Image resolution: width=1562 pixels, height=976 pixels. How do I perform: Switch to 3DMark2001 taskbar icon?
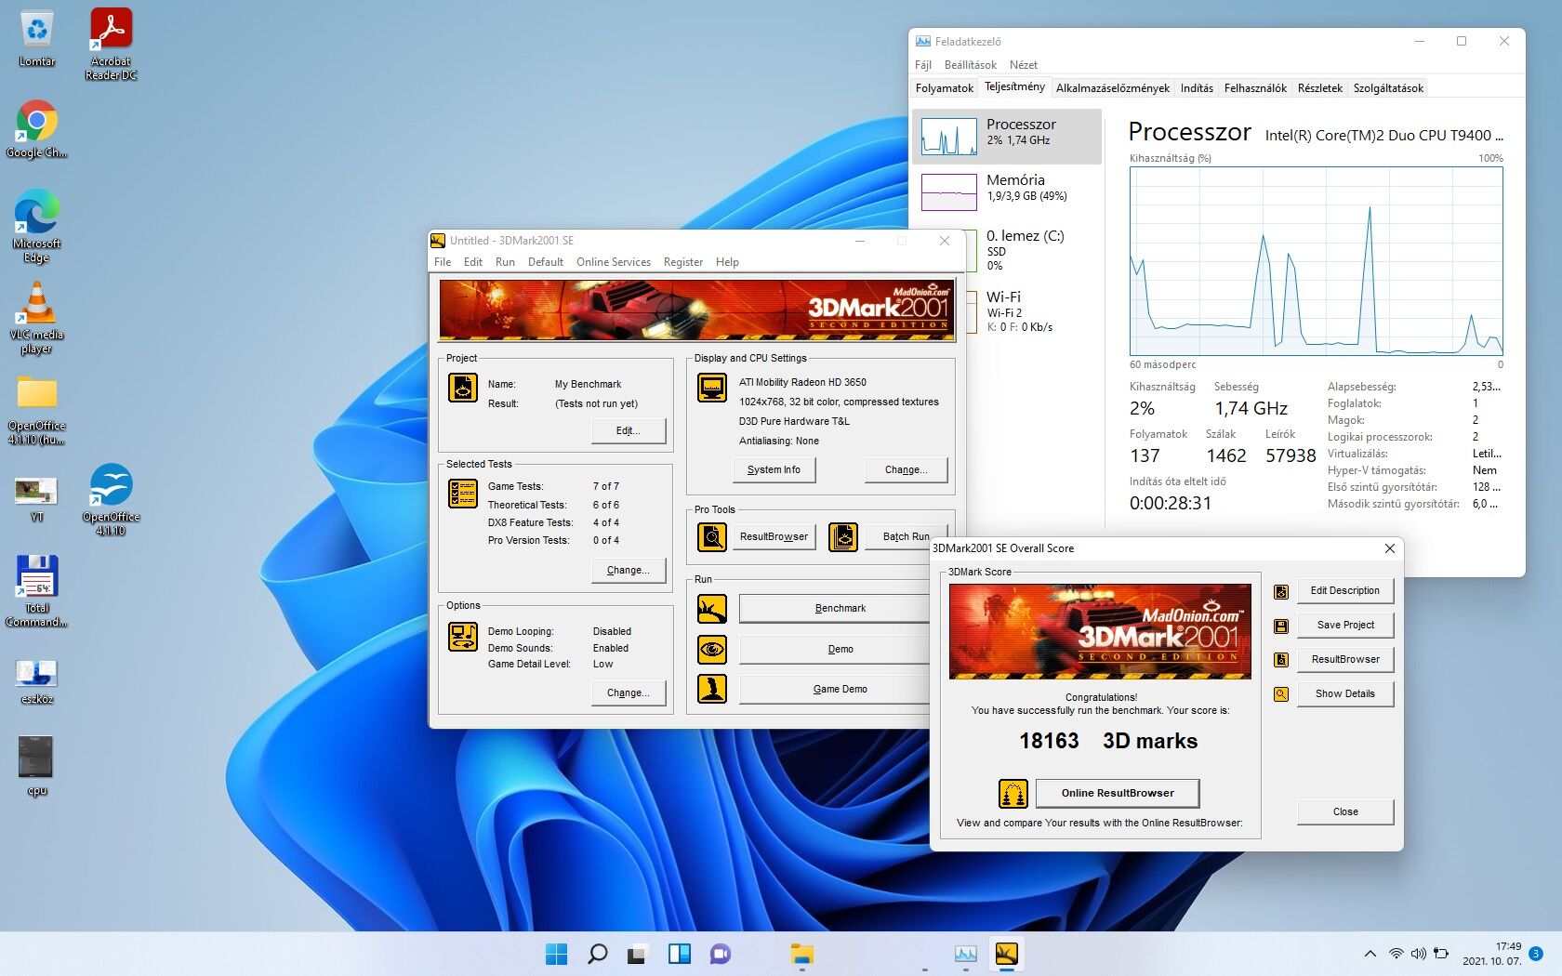pos(1007,954)
